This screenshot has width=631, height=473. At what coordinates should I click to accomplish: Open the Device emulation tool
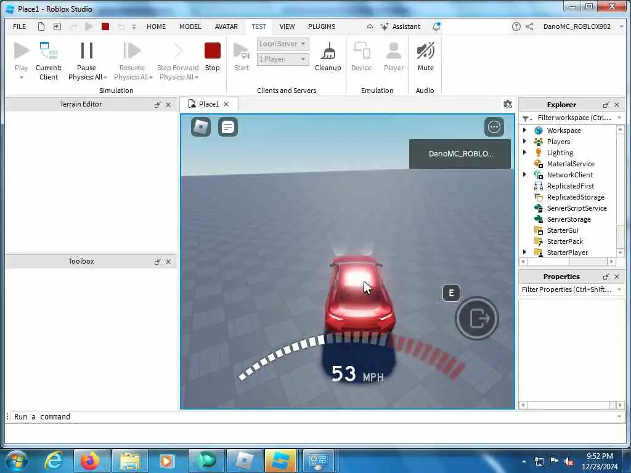click(x=361, y=57)
